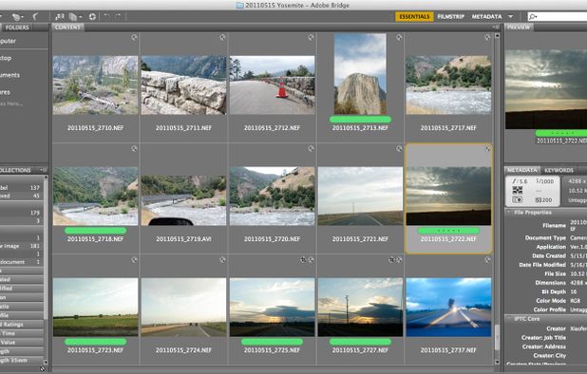The width and height of the screenshot is (587, 374).
Task: Click settings badge on 20110515_2711.NEF thumbnail
Action: click(x=222, y=37)
